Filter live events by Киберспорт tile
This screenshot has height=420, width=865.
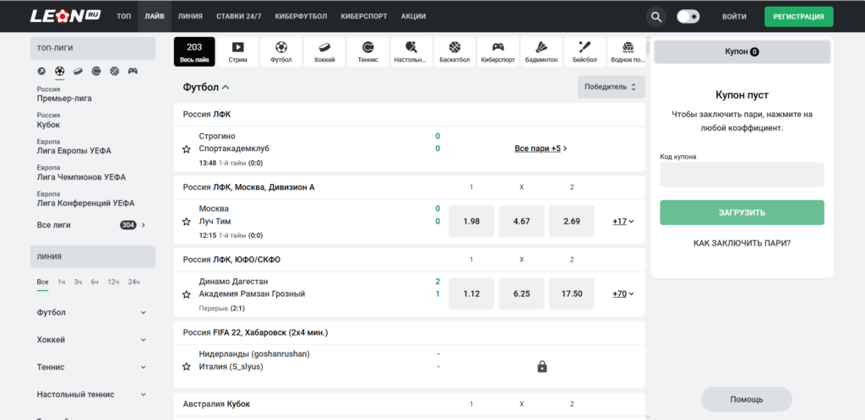click(498, 51)
